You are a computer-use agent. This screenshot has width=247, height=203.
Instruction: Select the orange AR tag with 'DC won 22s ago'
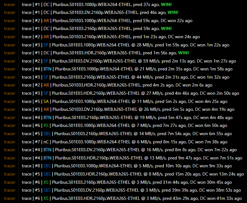click(x=46, y=21)
